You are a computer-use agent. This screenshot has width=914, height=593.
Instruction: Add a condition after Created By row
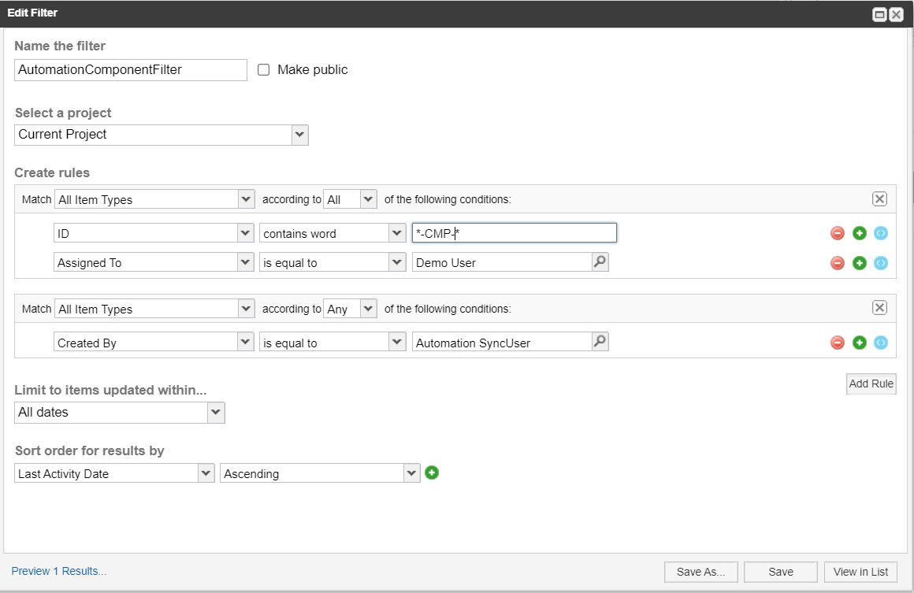pos(860,343)
